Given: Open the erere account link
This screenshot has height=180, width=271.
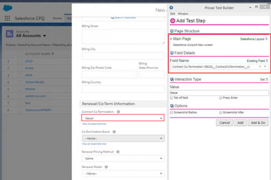Looking at the screenshot, I should coord(29,75).
